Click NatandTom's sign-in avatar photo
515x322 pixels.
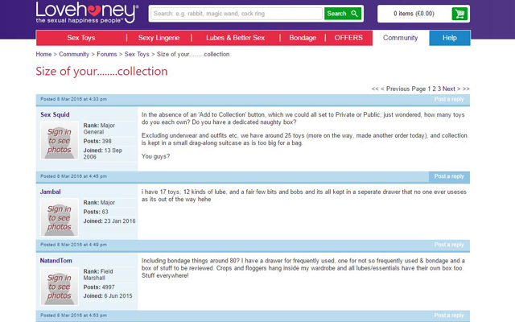60,287
